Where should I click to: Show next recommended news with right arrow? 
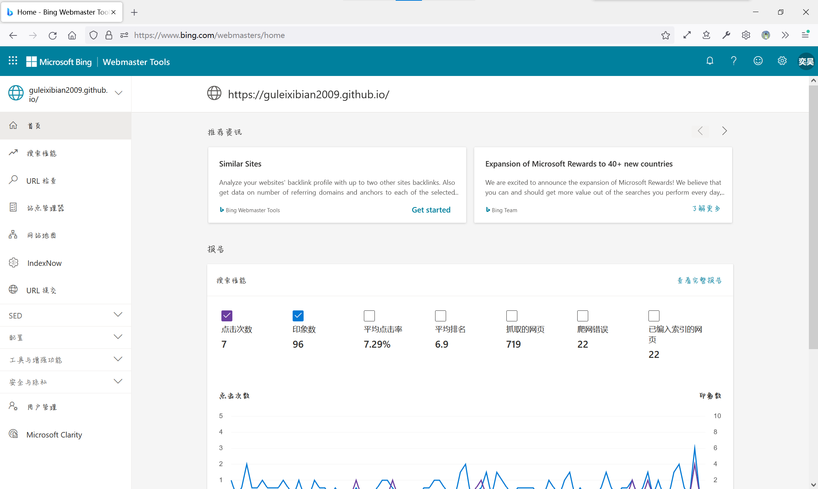724,131
